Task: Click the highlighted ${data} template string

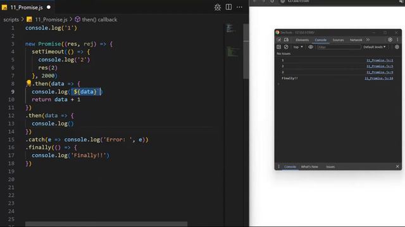Action: point(85,91)
